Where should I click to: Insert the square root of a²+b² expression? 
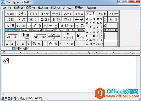[x=12, y=36]
